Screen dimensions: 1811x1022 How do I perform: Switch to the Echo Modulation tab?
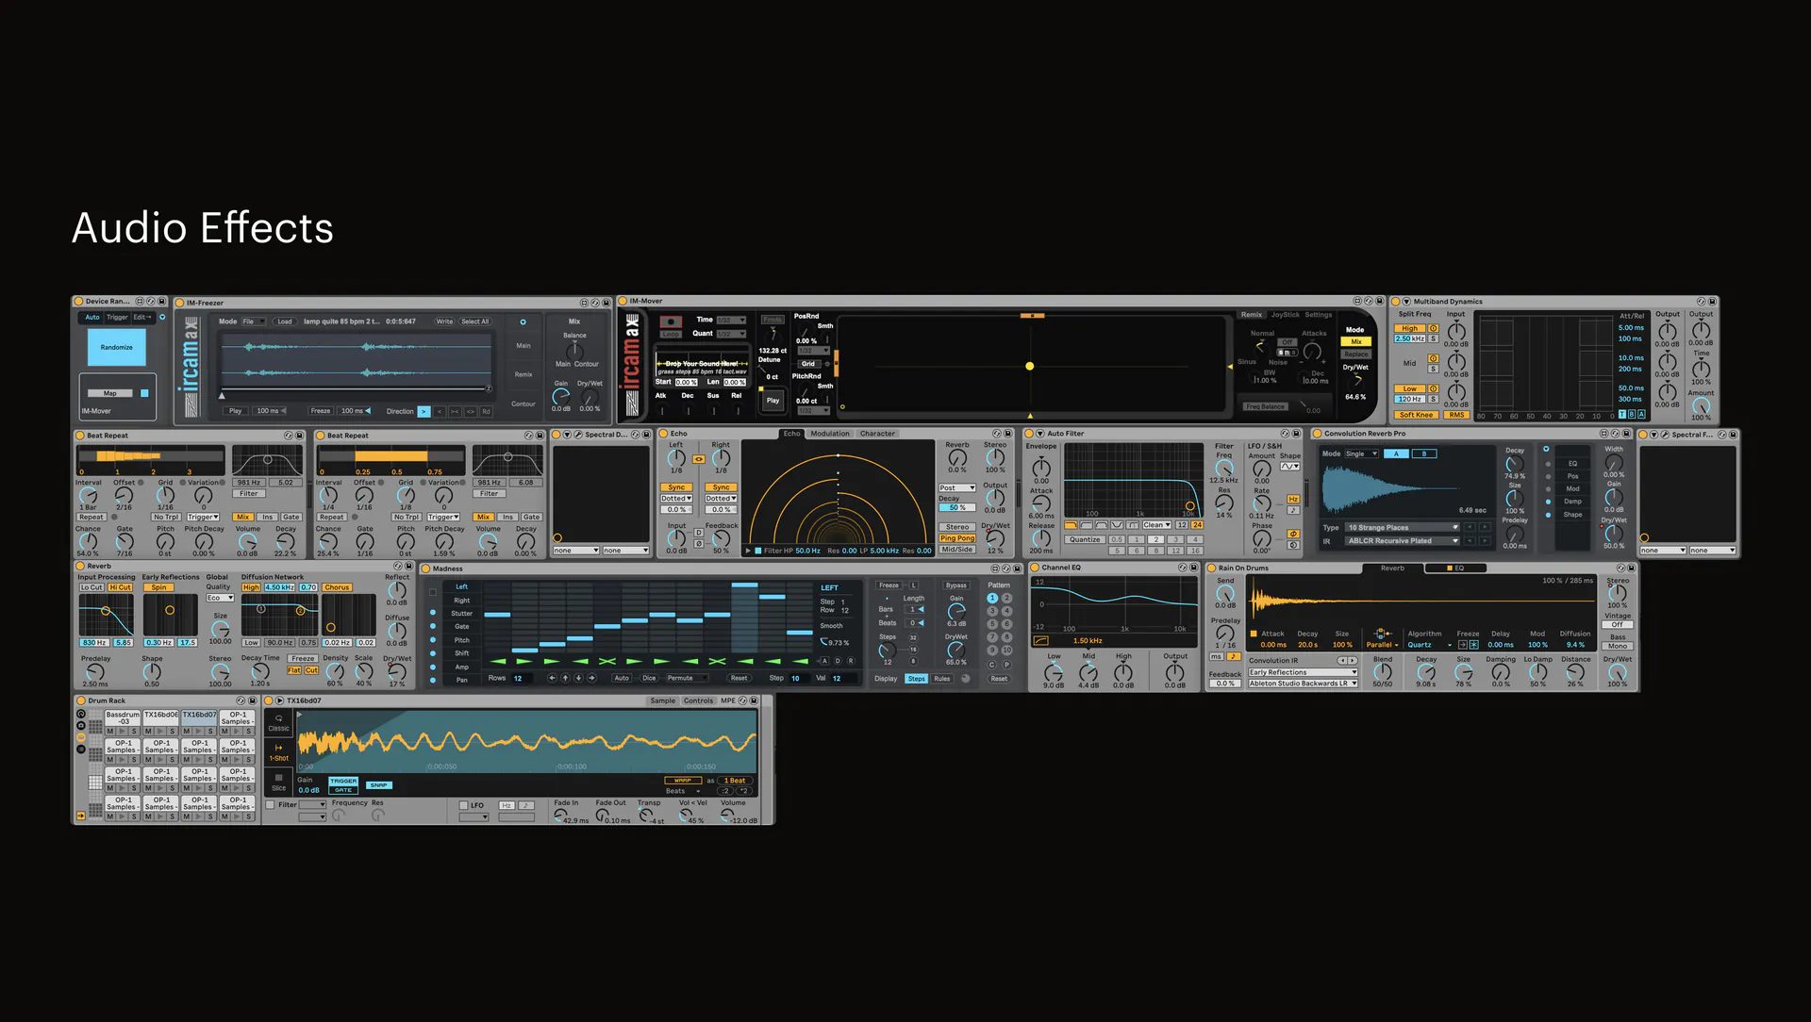pyautogui.click(x=830, y=434)
